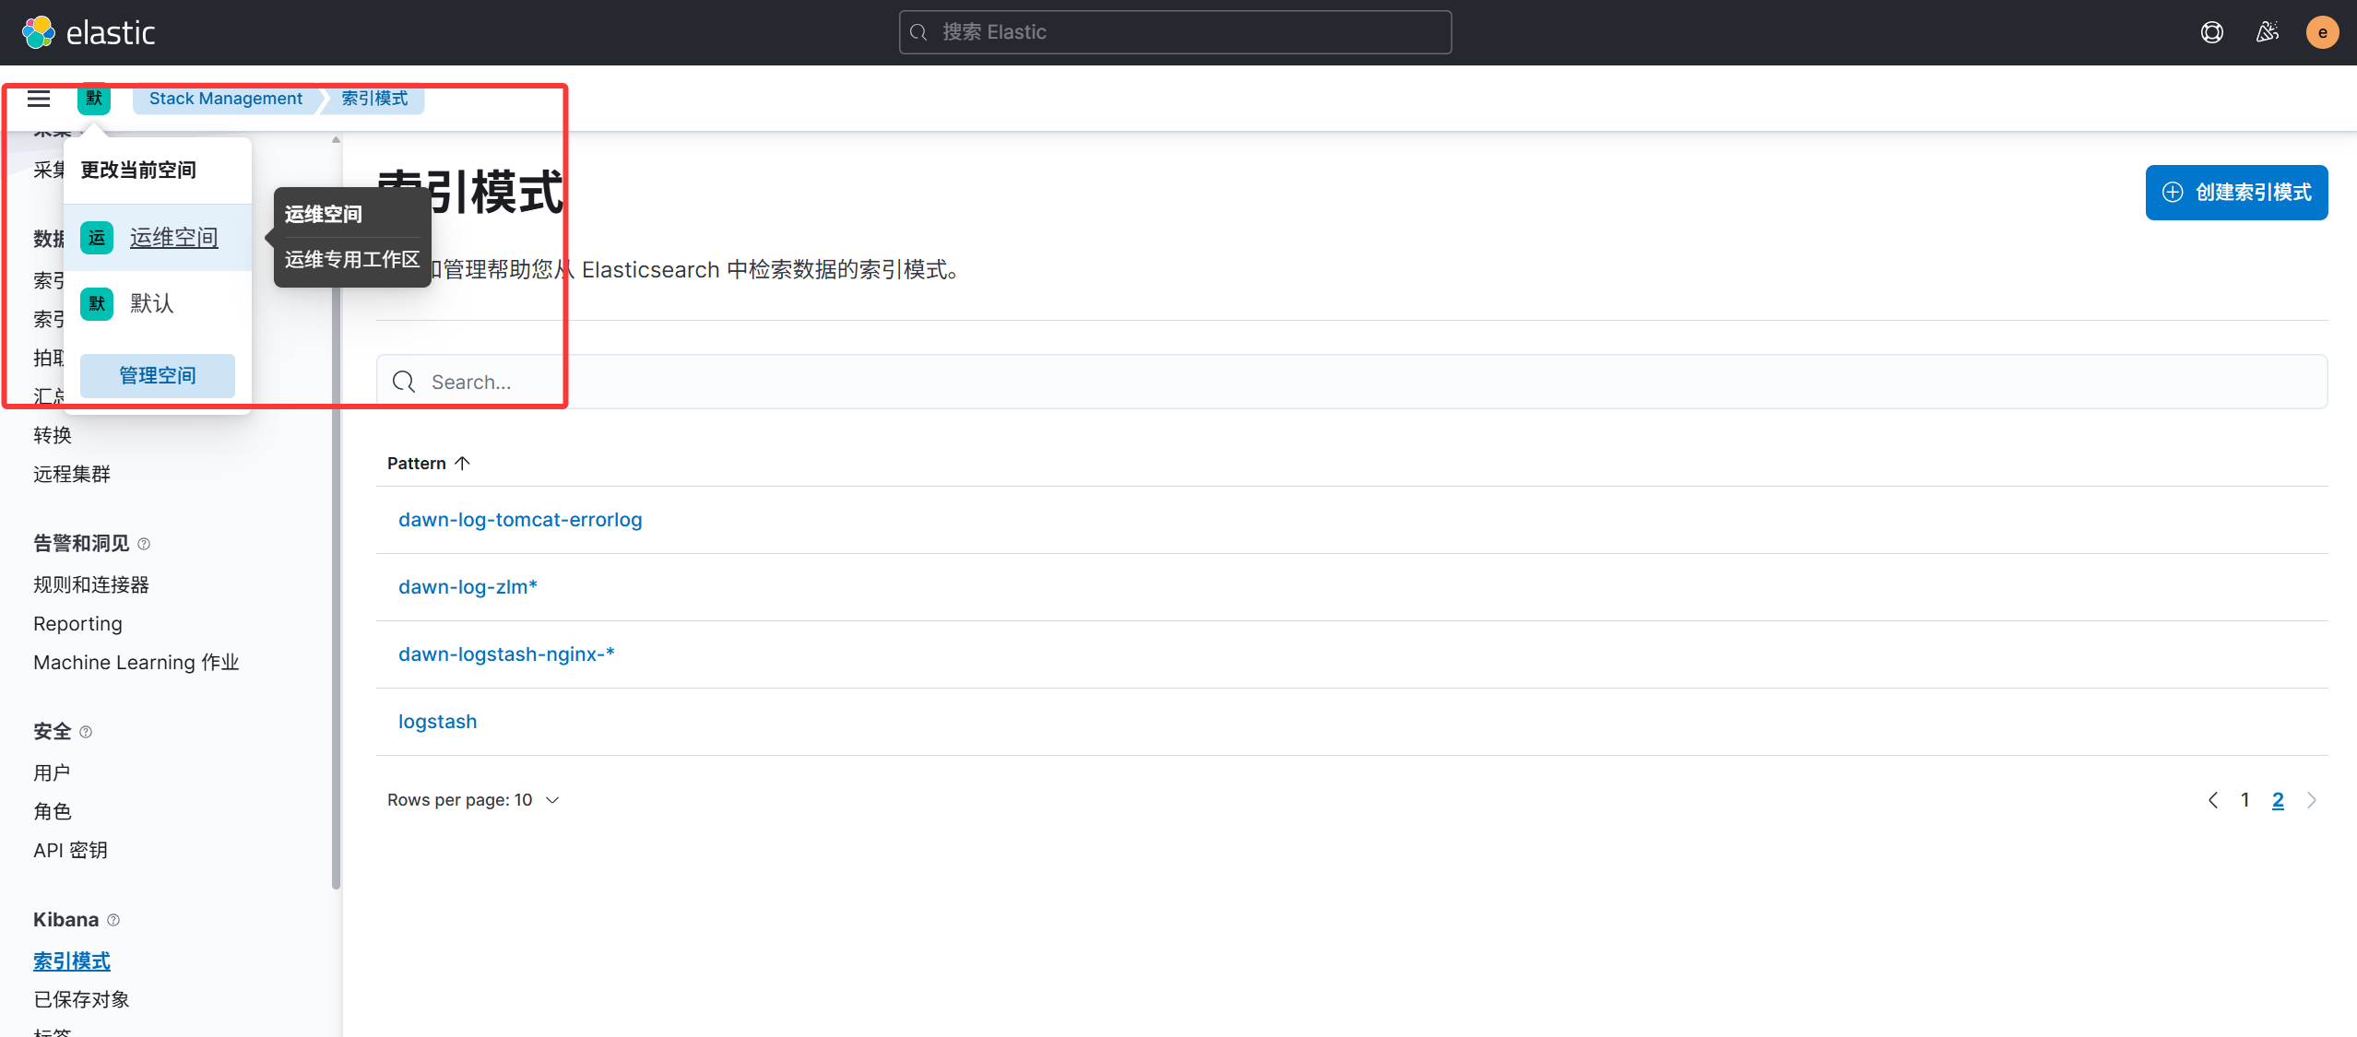
Task: Open dawn-logstash-nginx-* pattern
Action: point(506,654)
